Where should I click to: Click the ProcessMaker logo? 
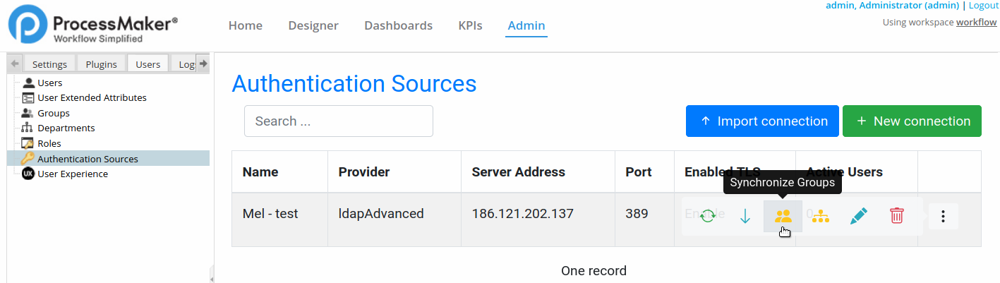[92, 26]
